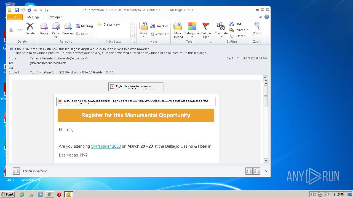Open the Zoom dialog
The image size is (353, 198).
(x=257, y=29)
